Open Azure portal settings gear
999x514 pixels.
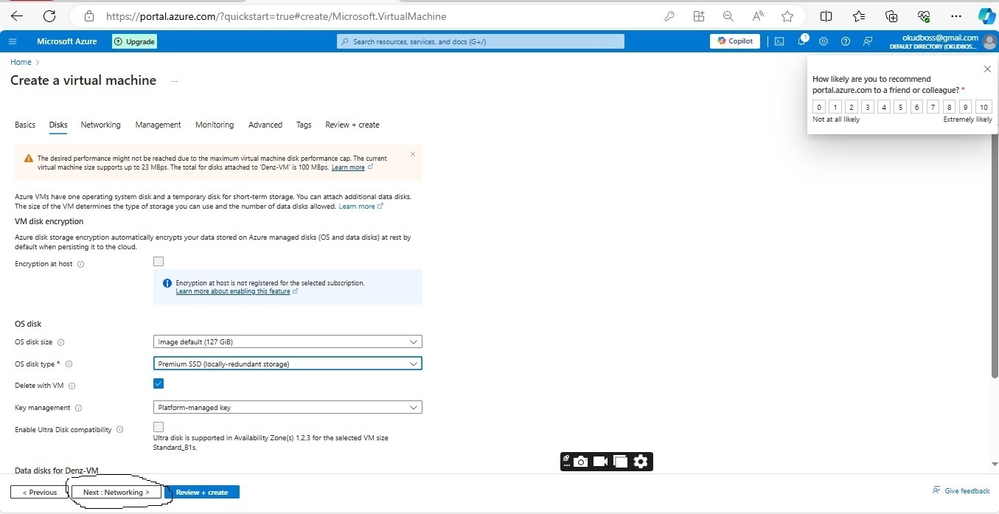click(824, 41)
